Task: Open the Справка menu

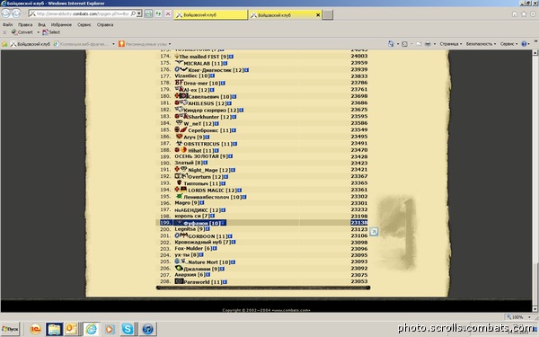Action: (x=105, y=25)
